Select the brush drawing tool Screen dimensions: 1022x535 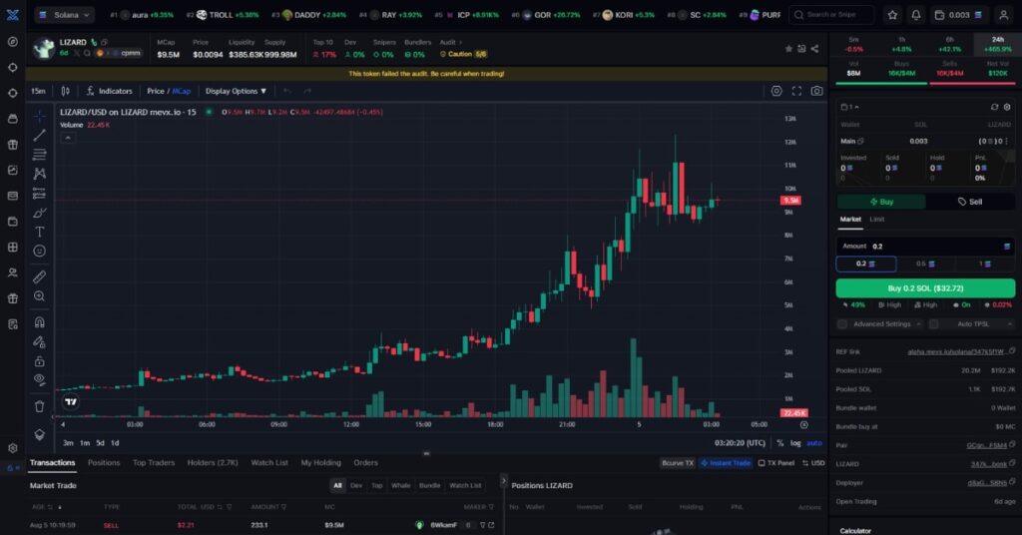(40, 213)
